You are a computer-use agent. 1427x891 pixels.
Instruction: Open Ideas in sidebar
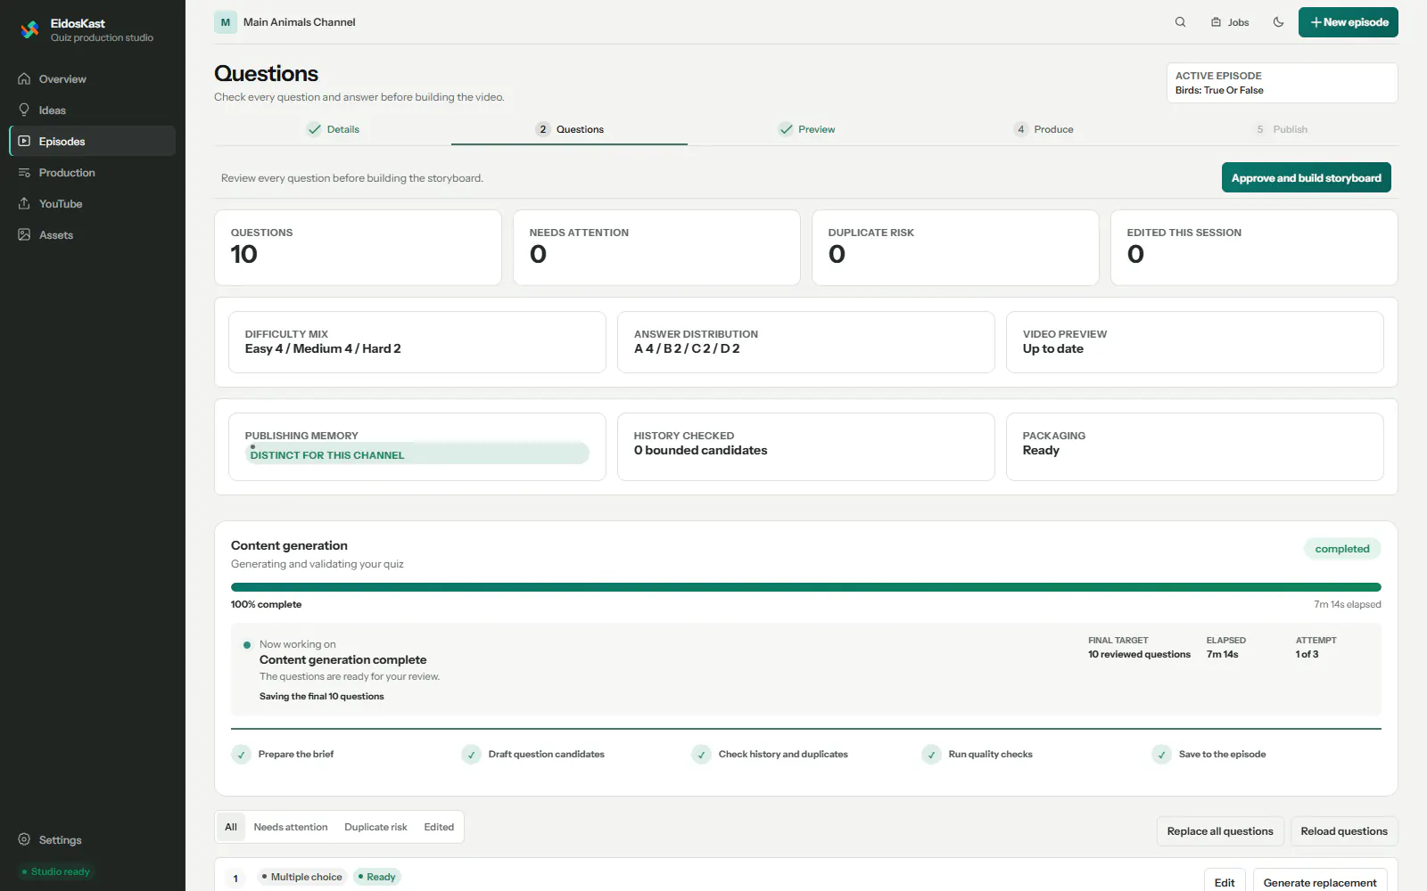point(92,110)
